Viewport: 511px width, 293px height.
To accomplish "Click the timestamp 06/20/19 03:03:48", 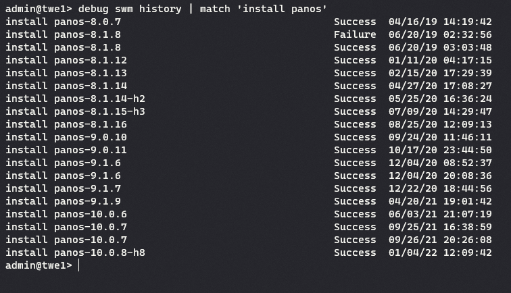I will [x=440, y=47].
